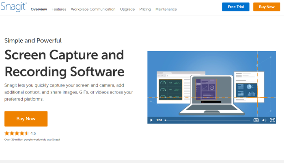The image size is (284, 163).
Task: Enter video fullscreen mode
Action: (x=272, y=120)
